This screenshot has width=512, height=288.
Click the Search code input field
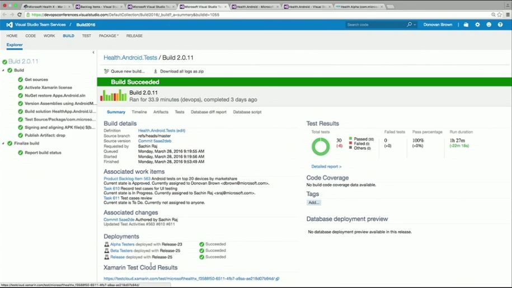375,25
